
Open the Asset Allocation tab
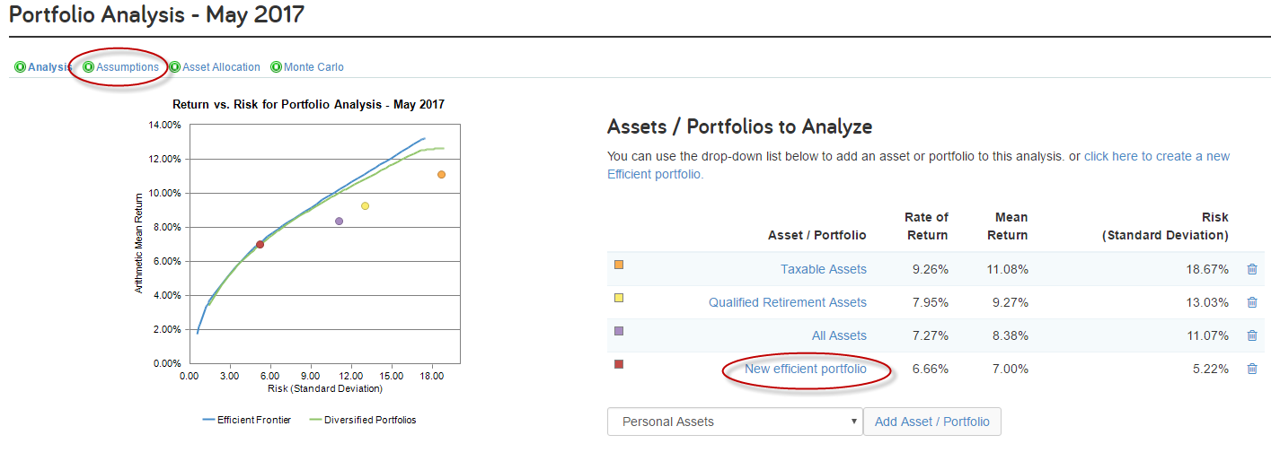221,67
